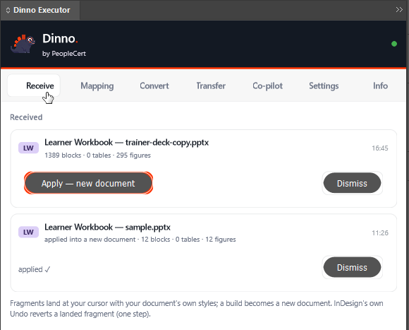Click the LW badge for sample.pptx
The image size is (409, 330).
[28, 232]
